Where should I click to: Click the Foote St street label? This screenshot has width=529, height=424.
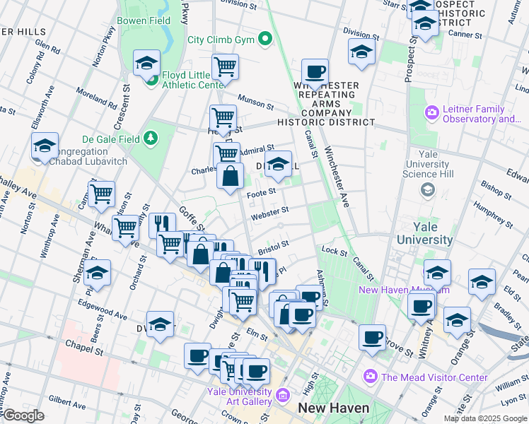(262, 193)
